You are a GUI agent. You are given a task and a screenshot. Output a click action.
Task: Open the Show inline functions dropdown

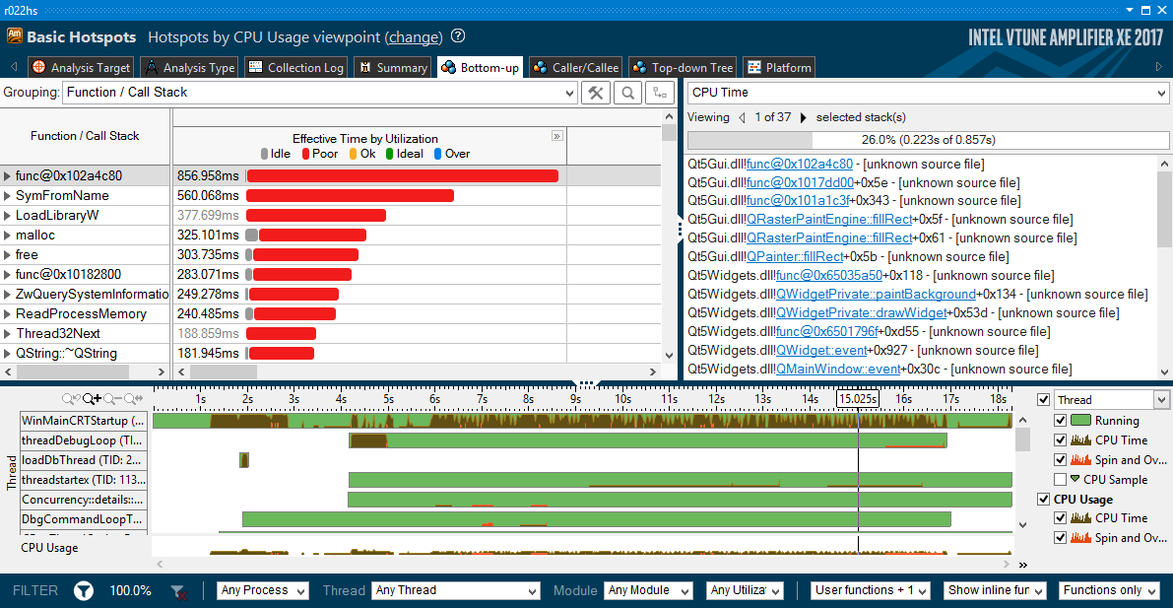(x=995, y=591)
